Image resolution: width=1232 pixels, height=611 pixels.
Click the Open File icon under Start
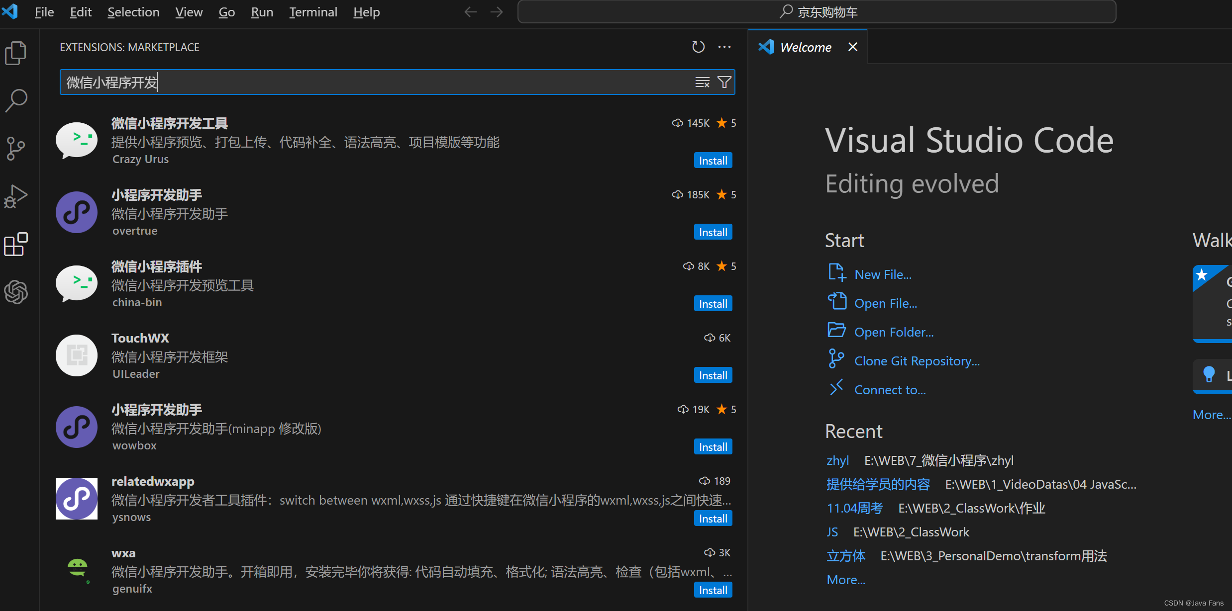(837, 301)
